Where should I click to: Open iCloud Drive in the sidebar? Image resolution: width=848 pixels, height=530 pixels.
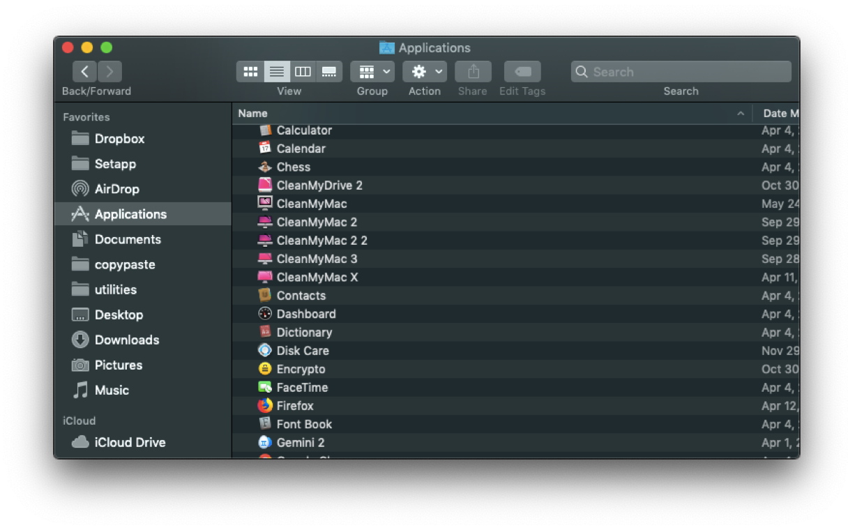click(x=142, y=442)
